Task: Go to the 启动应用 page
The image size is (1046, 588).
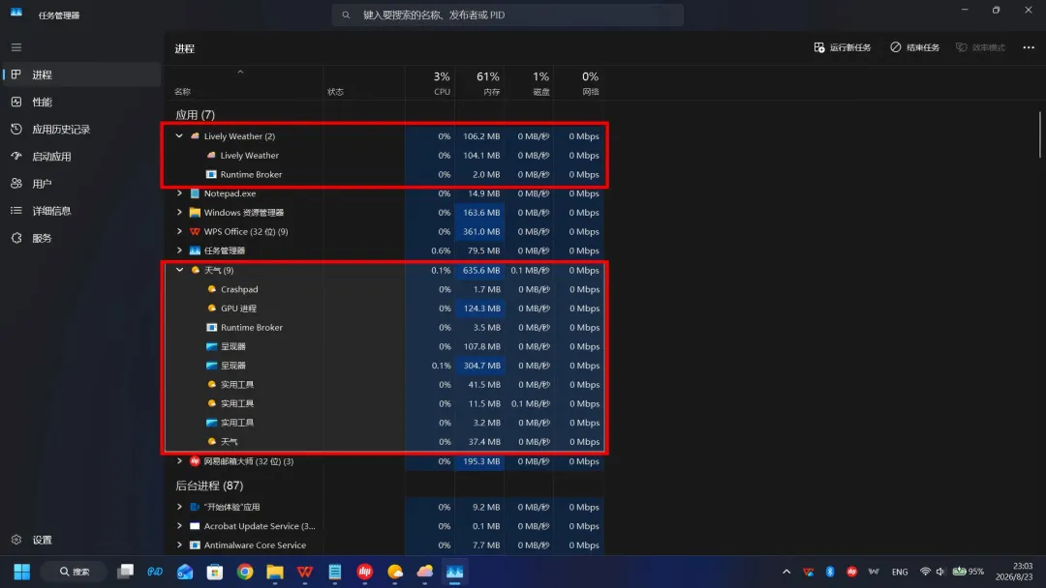Action: click(81, 157)
